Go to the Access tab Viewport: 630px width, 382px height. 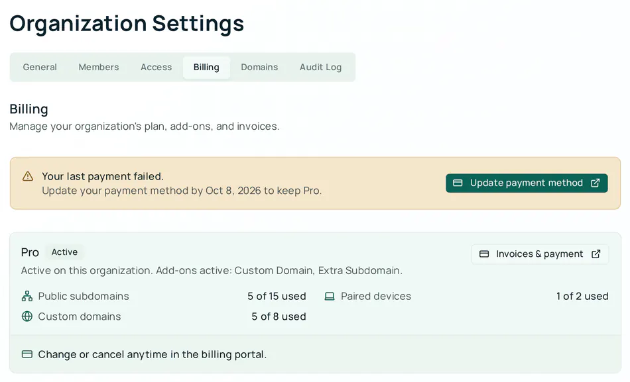pos(157,67)
